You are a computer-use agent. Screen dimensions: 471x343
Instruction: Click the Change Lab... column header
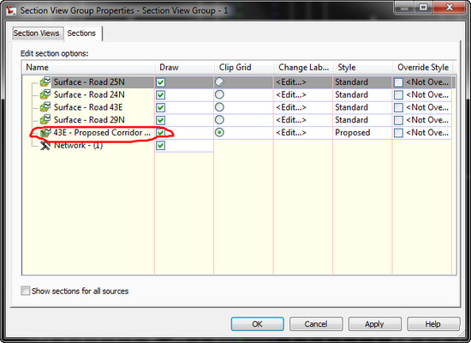303,67
